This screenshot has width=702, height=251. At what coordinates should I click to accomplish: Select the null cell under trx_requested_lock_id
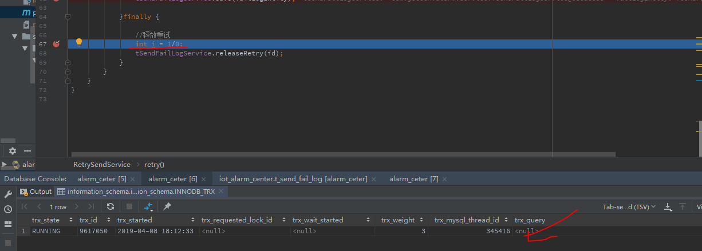[244, 231]
